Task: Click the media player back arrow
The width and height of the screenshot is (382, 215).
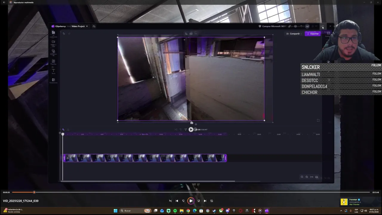Action: point(4,2)
